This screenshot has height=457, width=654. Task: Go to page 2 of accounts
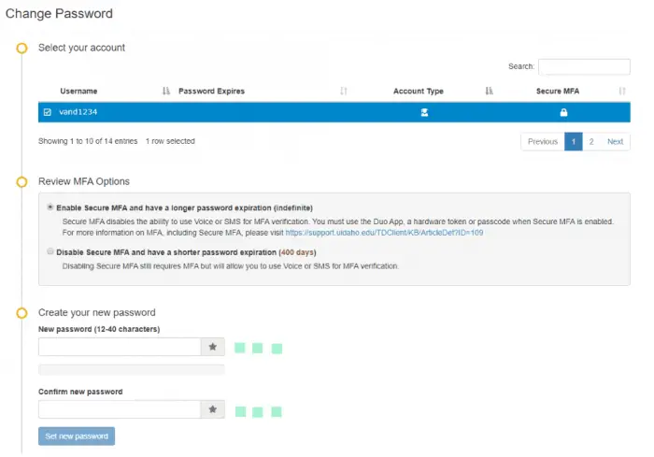(x=591, y=141)
